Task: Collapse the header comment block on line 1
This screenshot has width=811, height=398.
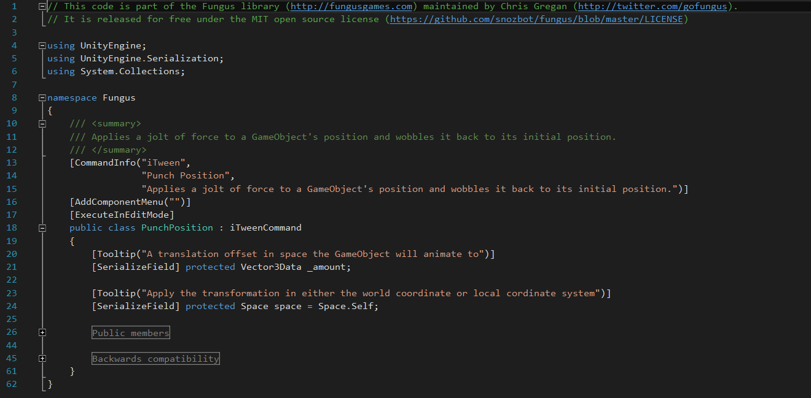Action: tap(42, 6)
